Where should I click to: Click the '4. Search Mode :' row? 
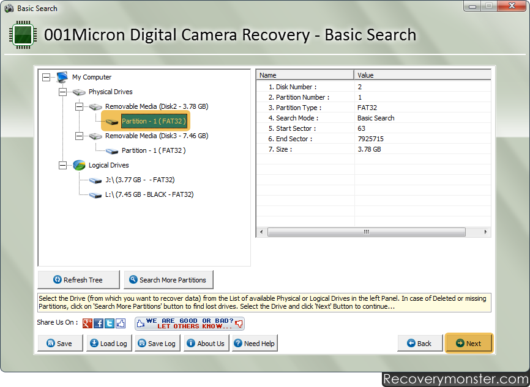coord(373,118)
